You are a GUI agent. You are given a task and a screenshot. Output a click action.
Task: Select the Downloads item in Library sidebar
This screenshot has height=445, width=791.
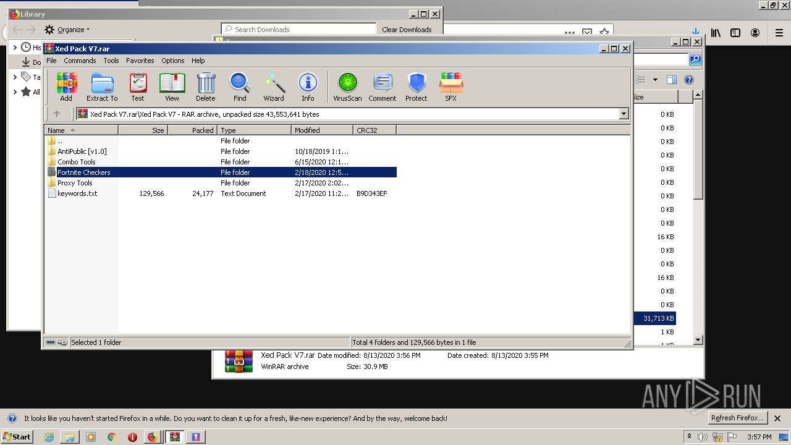[31, 62]
